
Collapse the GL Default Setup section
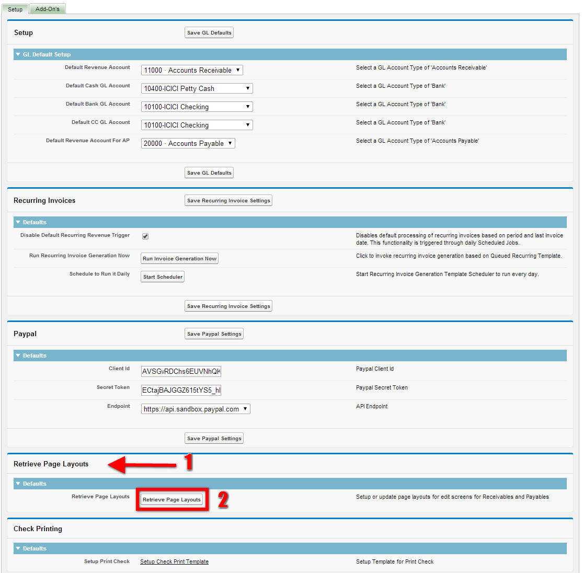(x=18, y=54)
